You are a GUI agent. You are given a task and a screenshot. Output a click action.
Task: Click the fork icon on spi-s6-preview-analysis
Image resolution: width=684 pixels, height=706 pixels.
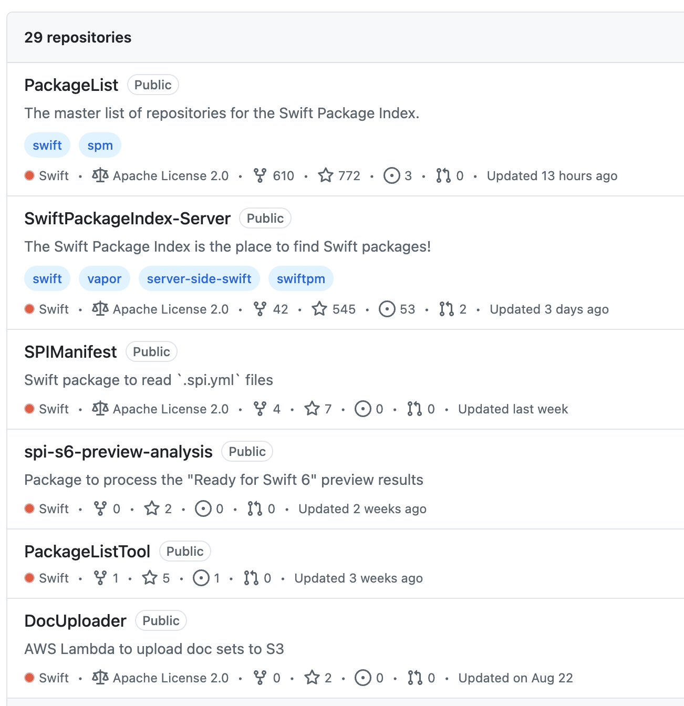(x=100, y=508)
